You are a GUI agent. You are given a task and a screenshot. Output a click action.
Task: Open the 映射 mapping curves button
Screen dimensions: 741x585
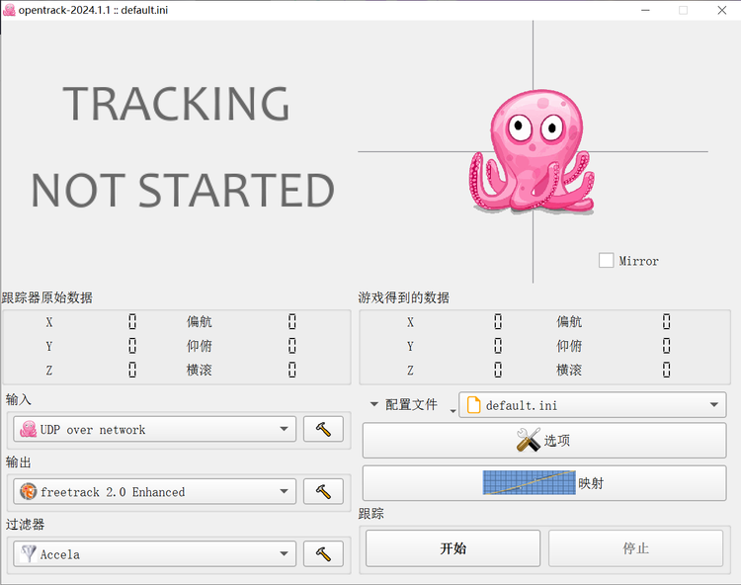pyautogui.click(x=544, y=483)
